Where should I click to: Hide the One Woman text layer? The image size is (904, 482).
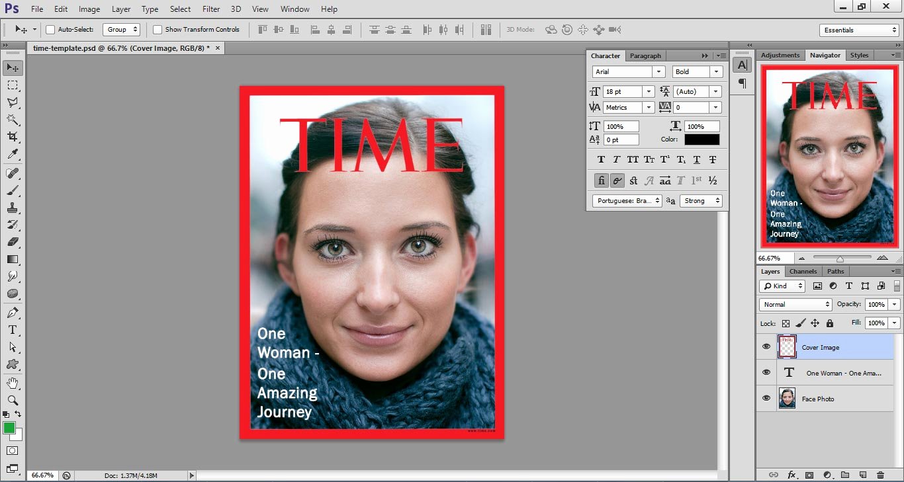coord(766,373)
